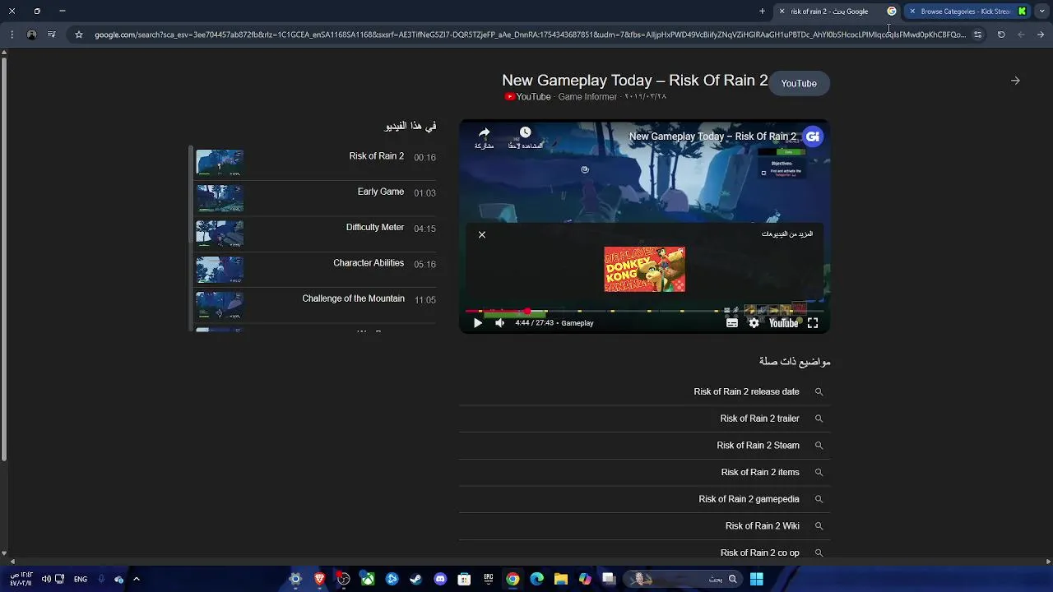The width and height of the screenshot is (1053, 592).
Task: View site information icon in address bar
Action: point(977,35)
